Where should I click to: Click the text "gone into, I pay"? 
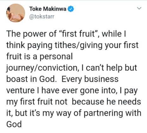(x=109, y=91)
